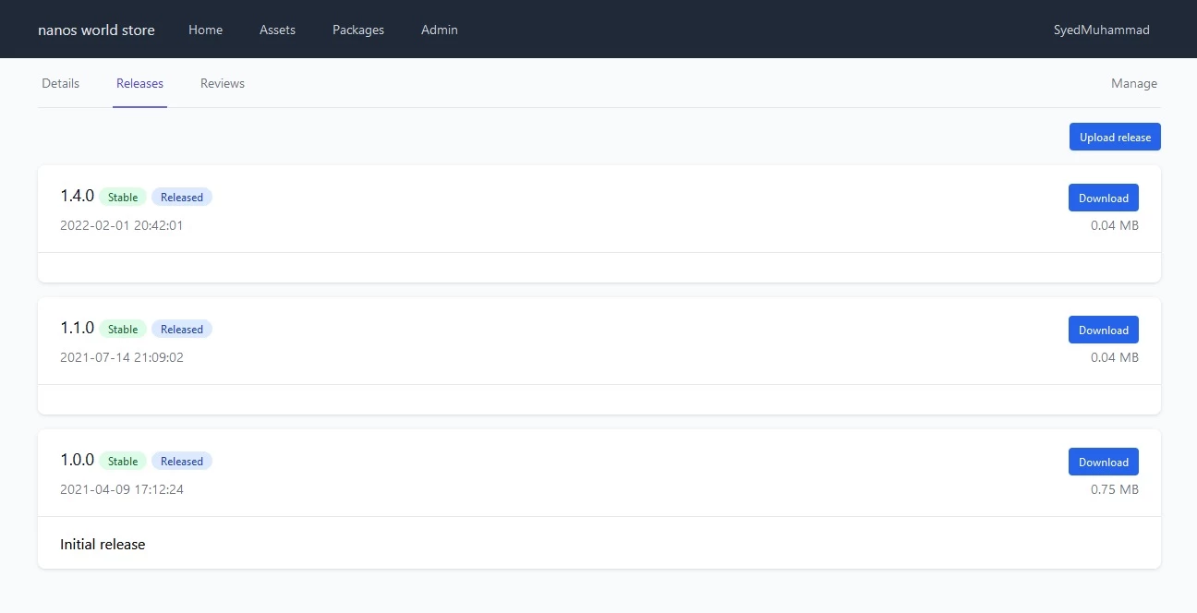This screenshot has height=613, width=1197.
Task: Click the 0.75 MB file size
Action: [1115, 489]
